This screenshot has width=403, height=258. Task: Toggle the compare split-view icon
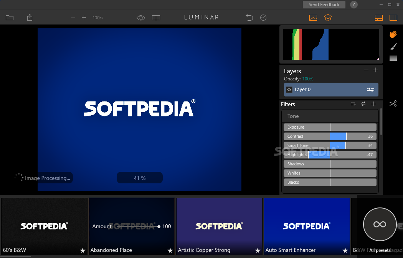pos(156,18)
